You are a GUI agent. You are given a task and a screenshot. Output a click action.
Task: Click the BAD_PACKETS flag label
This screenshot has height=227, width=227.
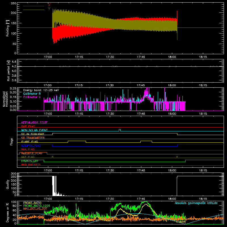[31, 165]
